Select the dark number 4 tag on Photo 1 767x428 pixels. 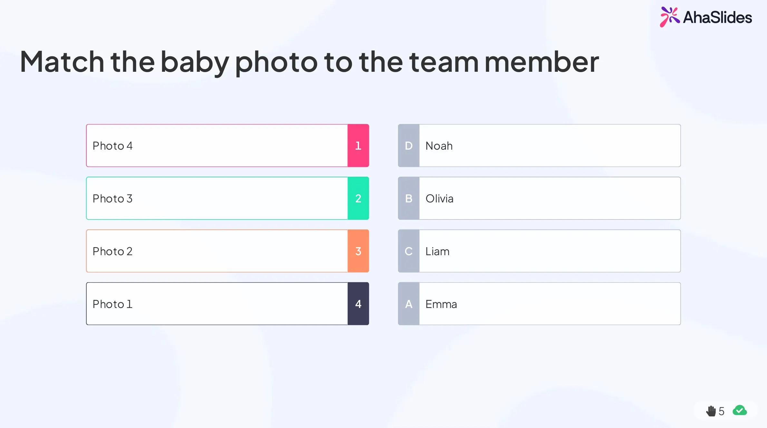358,303
